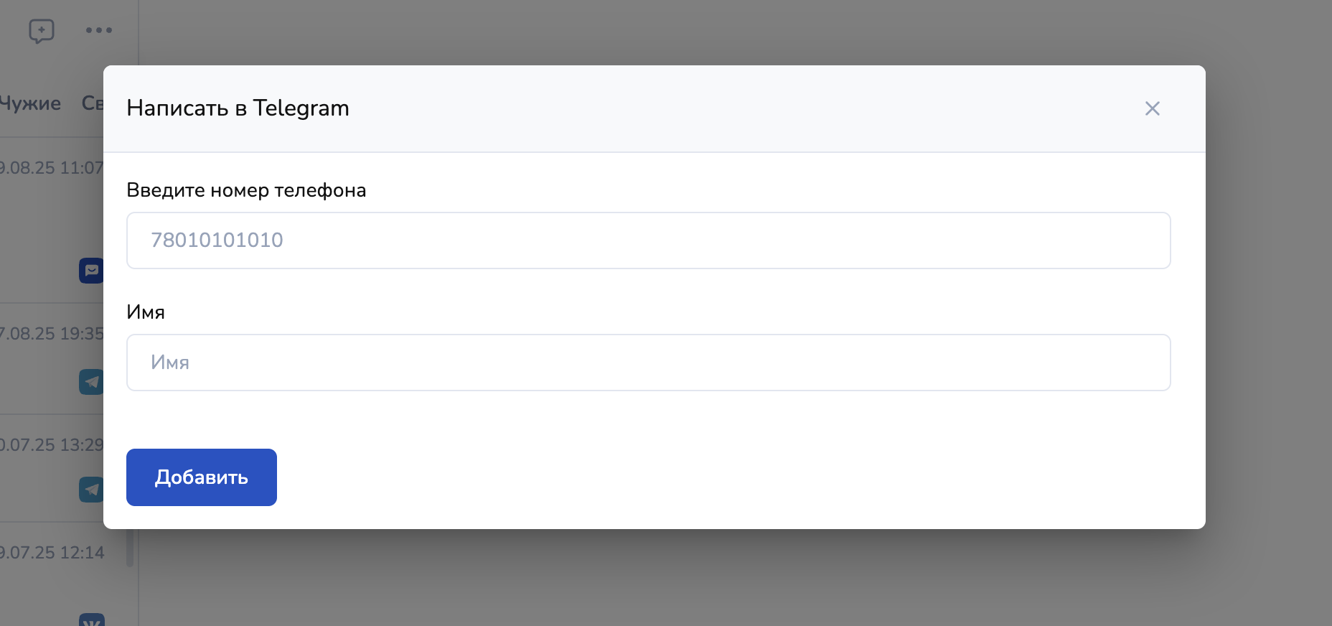Click the new chat speech bubble icon
The image size is (1332, 626).
[x=42, y=31]
